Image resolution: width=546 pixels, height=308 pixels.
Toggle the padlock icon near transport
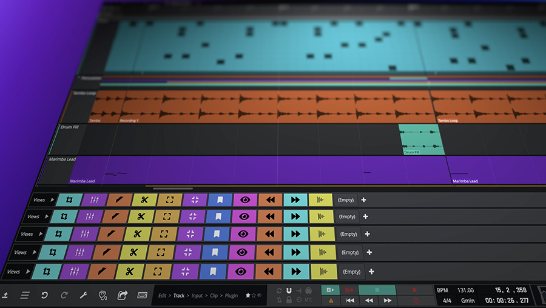point(289,300)
